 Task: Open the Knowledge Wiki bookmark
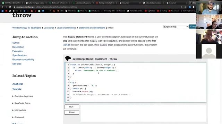tap(108, 11)
